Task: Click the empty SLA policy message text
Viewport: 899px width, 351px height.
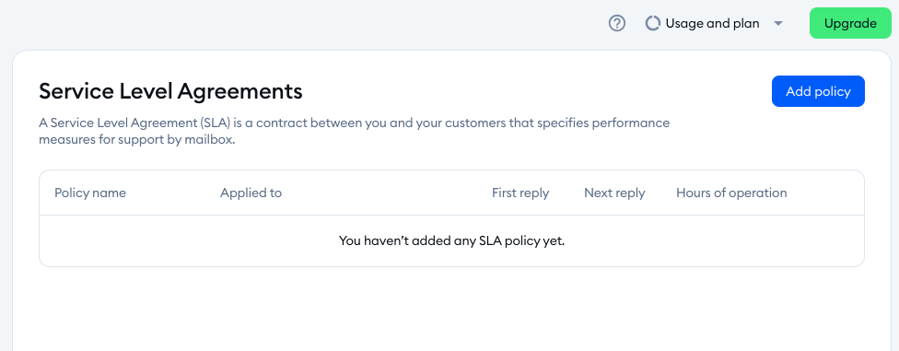Action: coord(451,240)
